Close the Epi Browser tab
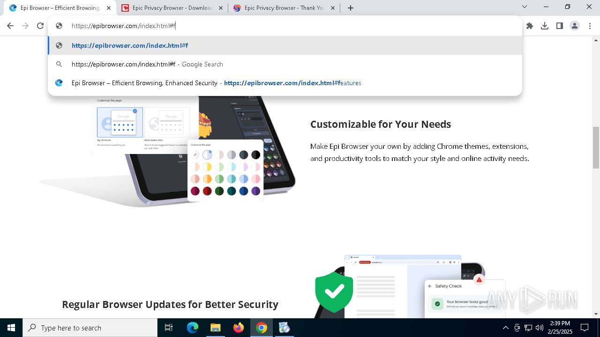 point(109,8)
